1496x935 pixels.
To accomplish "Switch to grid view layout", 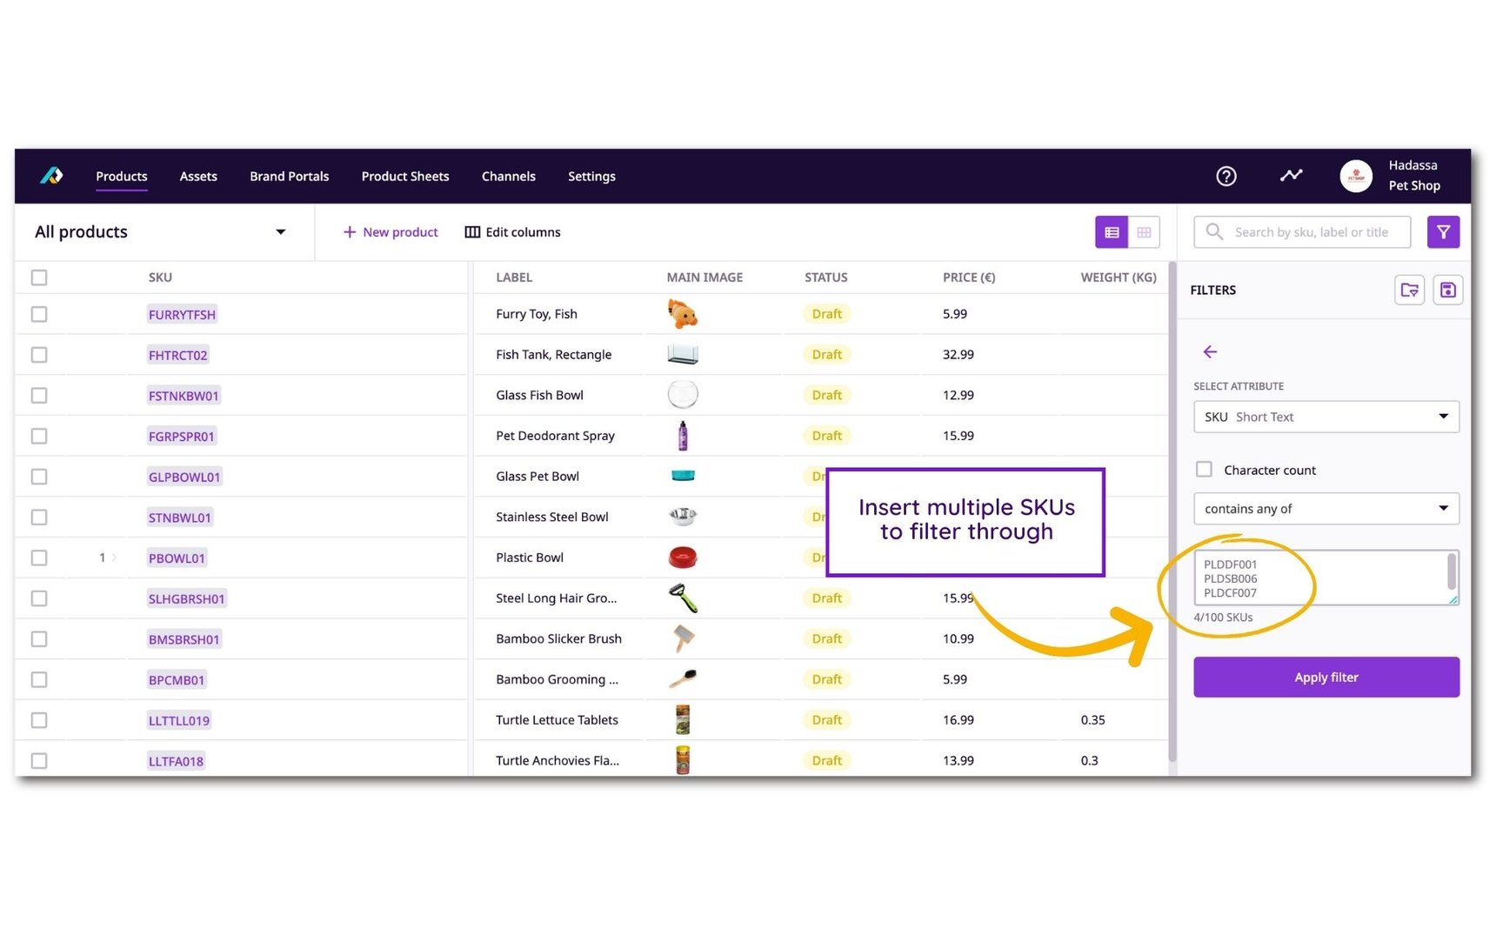I will click(x=1144, y=232).
